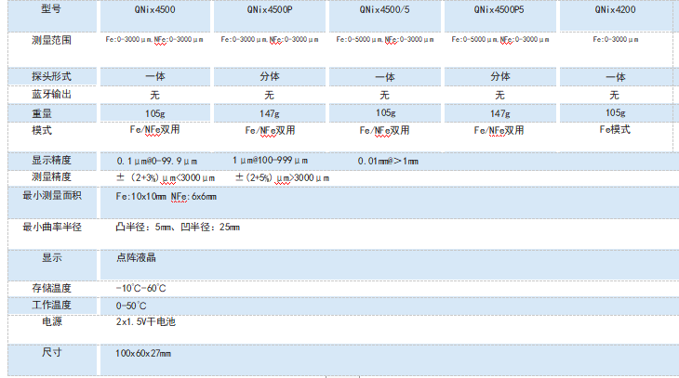679x378 pixels.
Task: Click the 蓝牙输出 row label
Action: click(x=51, y=95)
